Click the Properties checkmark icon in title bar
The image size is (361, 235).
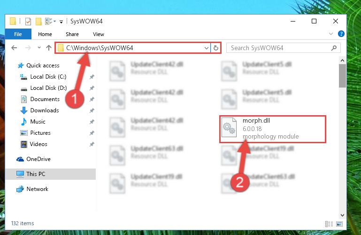pyautogui.click(x=28, y=22)
